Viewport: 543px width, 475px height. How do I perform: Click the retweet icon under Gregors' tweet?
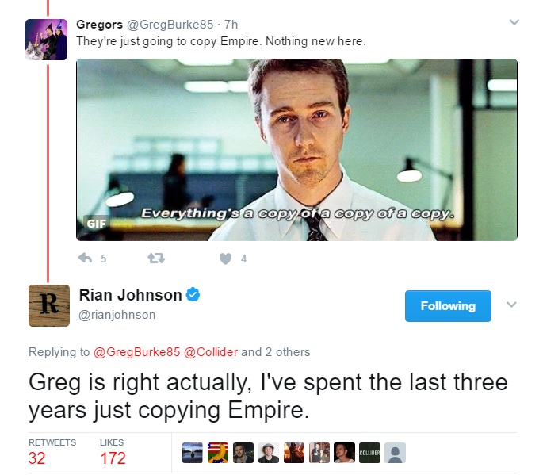point(156,258)
